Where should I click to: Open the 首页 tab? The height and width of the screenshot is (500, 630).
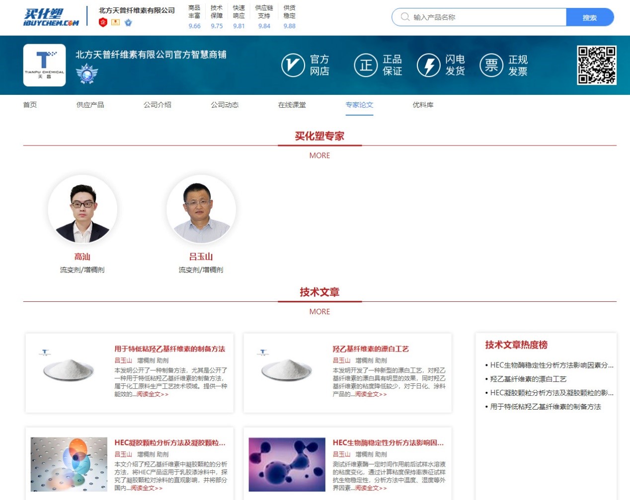(30, 105)
